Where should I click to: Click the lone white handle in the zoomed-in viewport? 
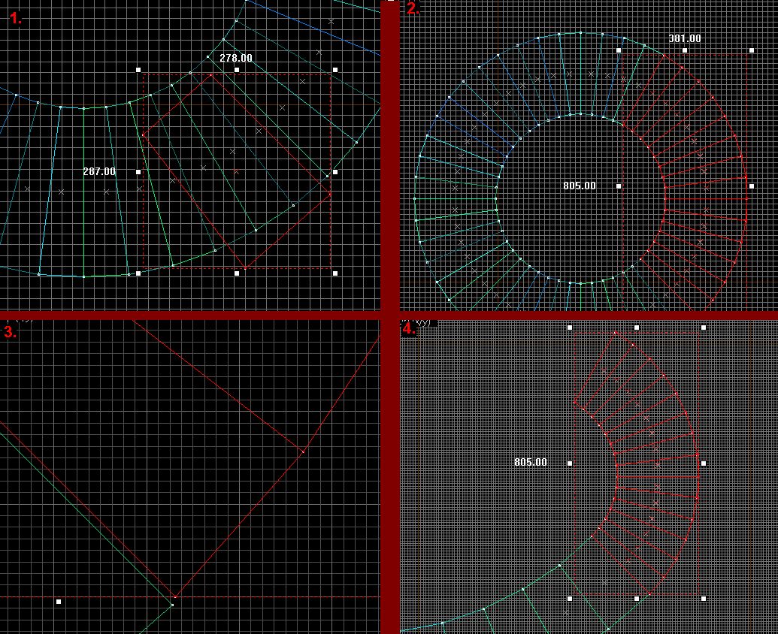(x=59, y=602)
